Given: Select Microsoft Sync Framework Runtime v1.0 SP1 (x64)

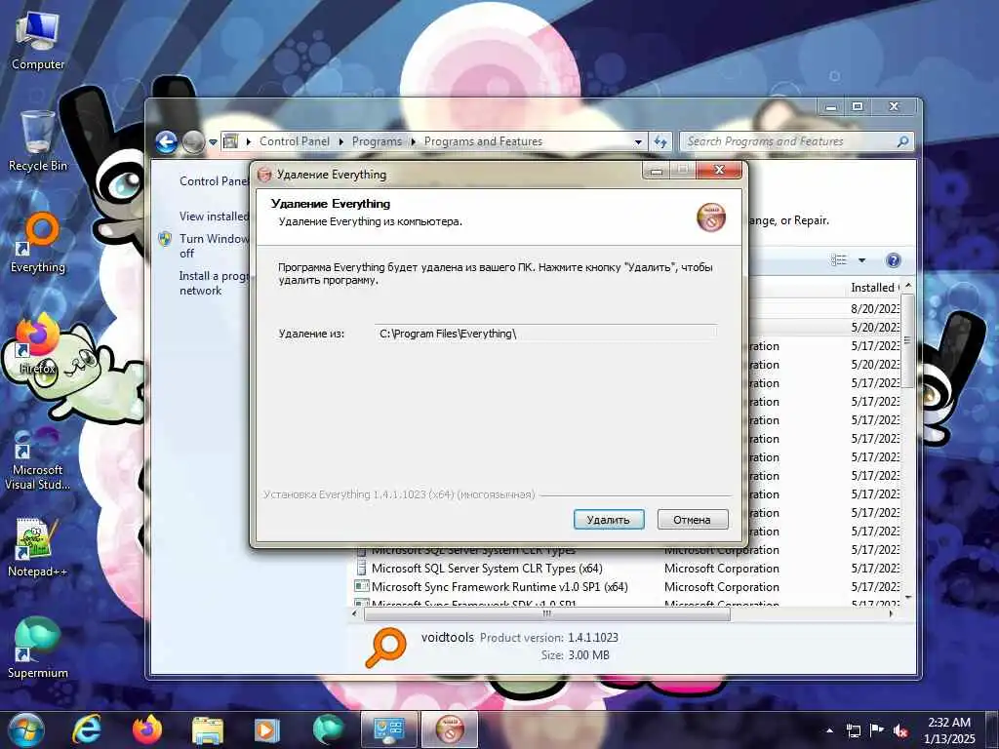Looking at the screenshot, I should coord(499,586).
